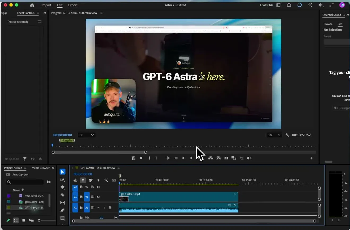Select the Track Select Forward tool
This screenshot has width=350, height=230.
coord(62,179)
